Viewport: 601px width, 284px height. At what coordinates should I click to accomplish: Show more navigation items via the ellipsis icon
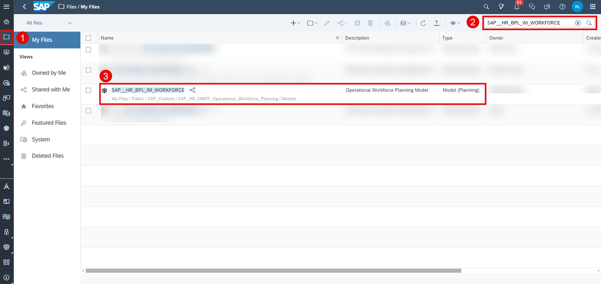(6, 159)
